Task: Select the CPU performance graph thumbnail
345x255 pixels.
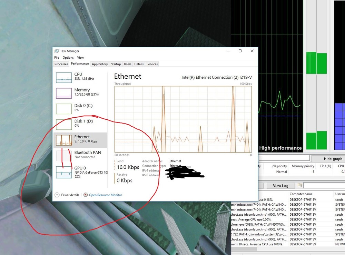Action: (x=64, y=77)
